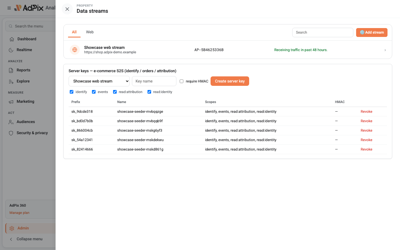Revoke key sk_54a12341
400x250 pixels.
[366, 140]
